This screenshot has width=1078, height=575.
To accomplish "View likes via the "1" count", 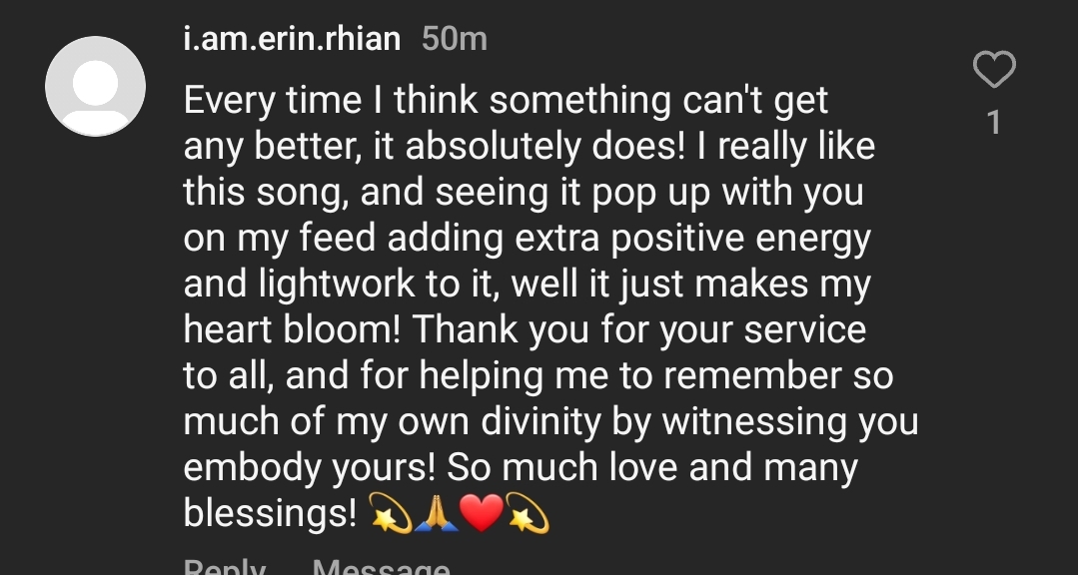I will (993, 122).
